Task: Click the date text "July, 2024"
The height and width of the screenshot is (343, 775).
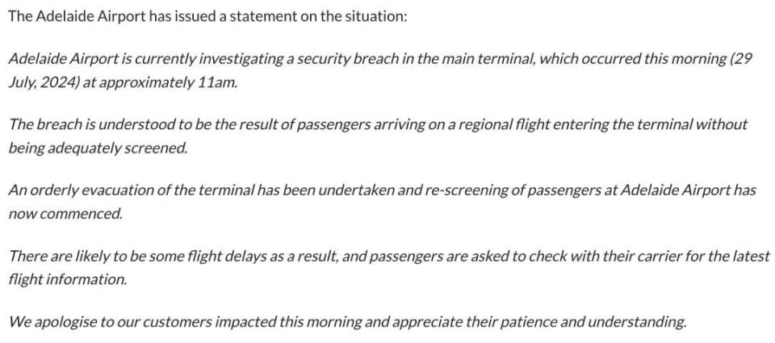Action: (x=44, y=82)
